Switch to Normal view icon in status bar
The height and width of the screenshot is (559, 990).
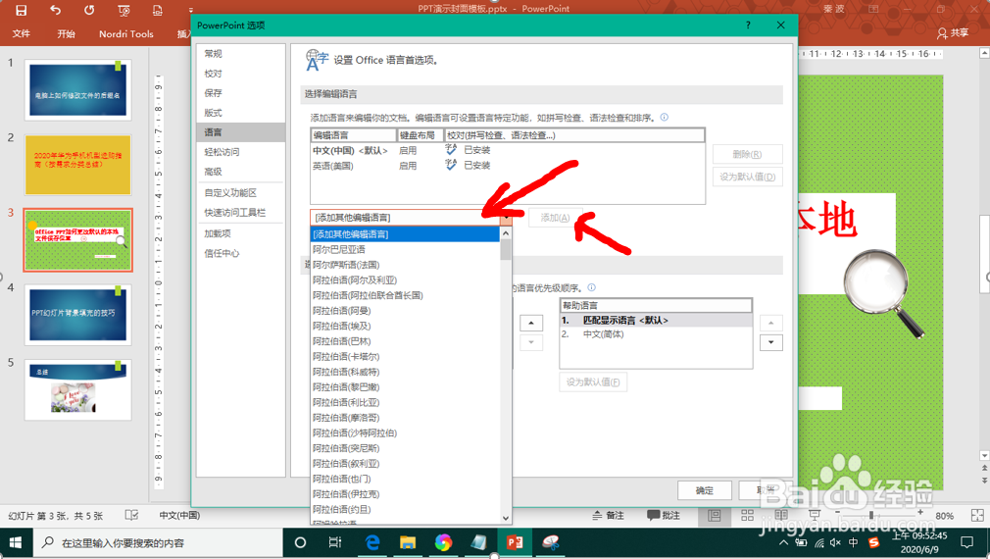715,516
